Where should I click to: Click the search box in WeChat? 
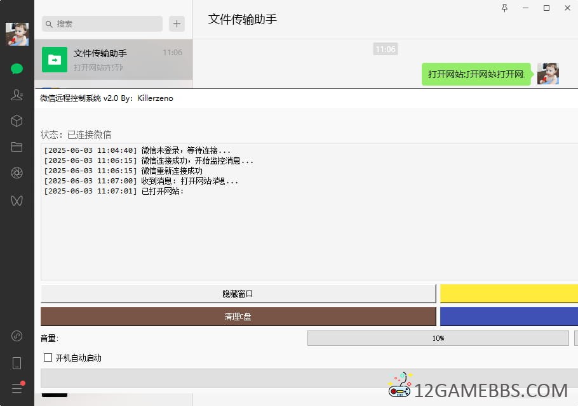(102, 24)
